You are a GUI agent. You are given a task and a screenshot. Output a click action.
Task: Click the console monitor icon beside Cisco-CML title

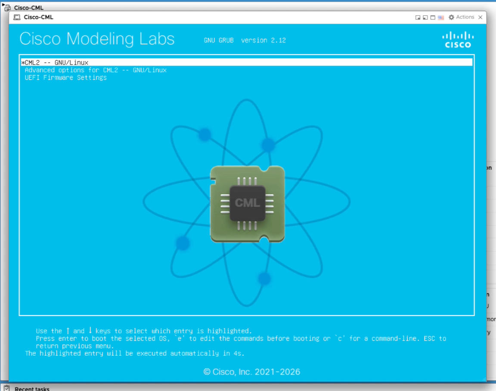pos(17,17)
